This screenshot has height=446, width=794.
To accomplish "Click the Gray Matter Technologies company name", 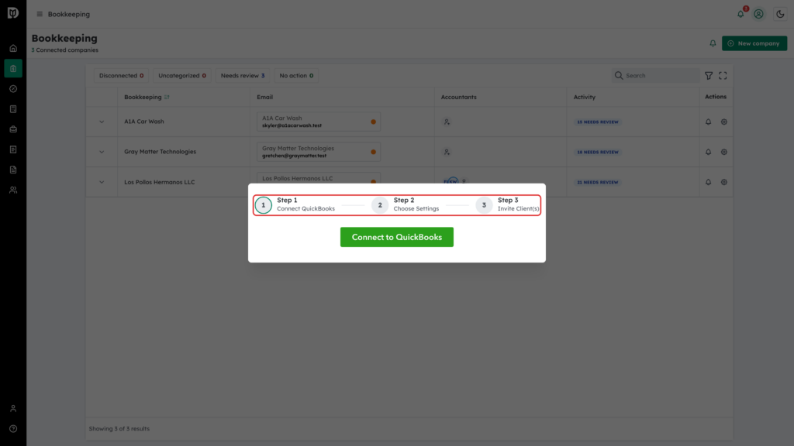I will [160, 152].
